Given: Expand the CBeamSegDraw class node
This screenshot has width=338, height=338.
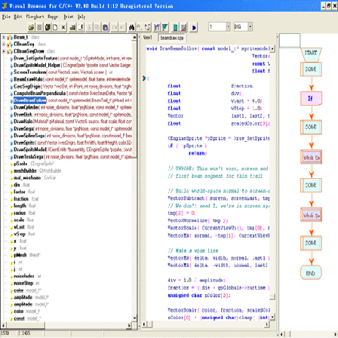Looking at the screenshot, I should (4, 51).
